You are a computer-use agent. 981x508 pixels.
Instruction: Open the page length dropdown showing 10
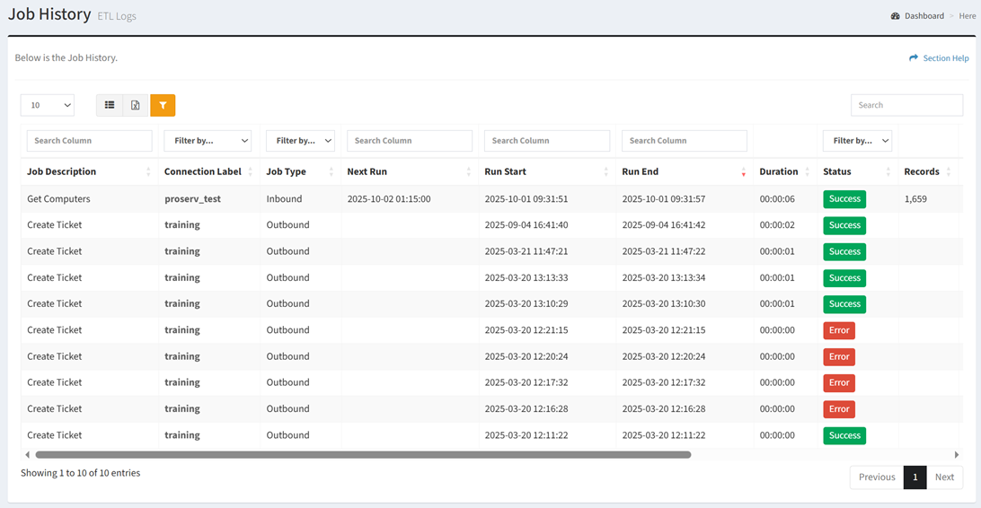click(x=48, y=105)
